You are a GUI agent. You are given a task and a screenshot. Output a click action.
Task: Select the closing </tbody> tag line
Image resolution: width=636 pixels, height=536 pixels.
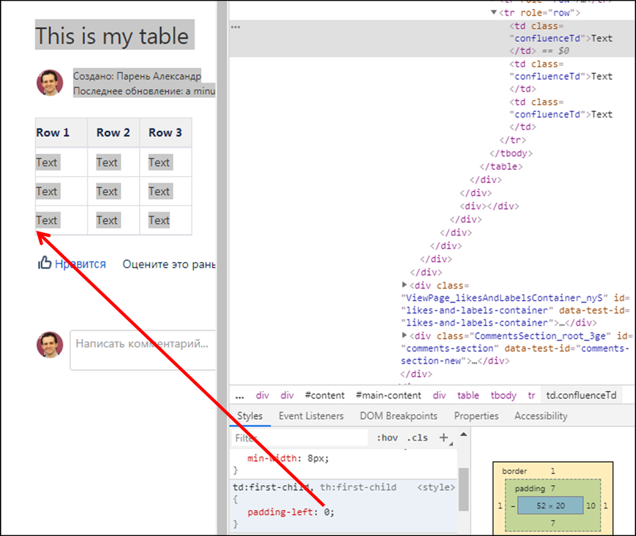(x=511, y=153)
